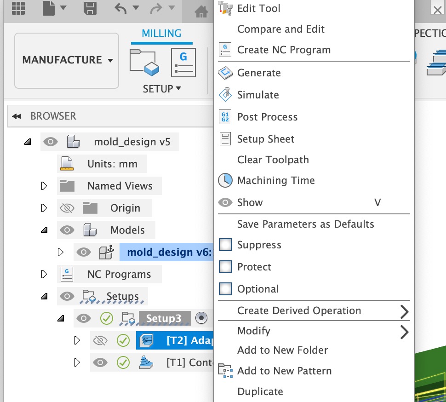Click the New Setup folder icon
This screenshot has width=446, height=402.
pyautogui.click(x=144, y=63)
